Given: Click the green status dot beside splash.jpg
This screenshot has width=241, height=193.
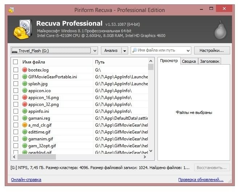Looking at the screenshot, I should (25, 83).
